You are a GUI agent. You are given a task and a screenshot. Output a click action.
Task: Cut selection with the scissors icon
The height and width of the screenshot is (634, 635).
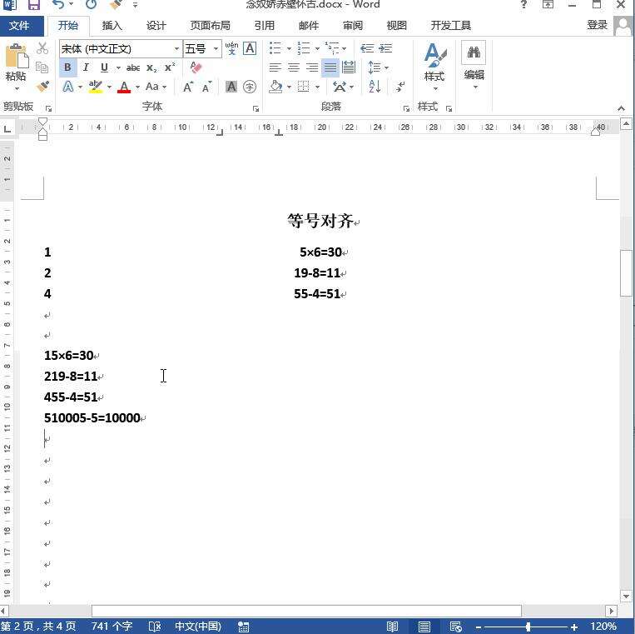pyautogui.click(x=42, y=47)
